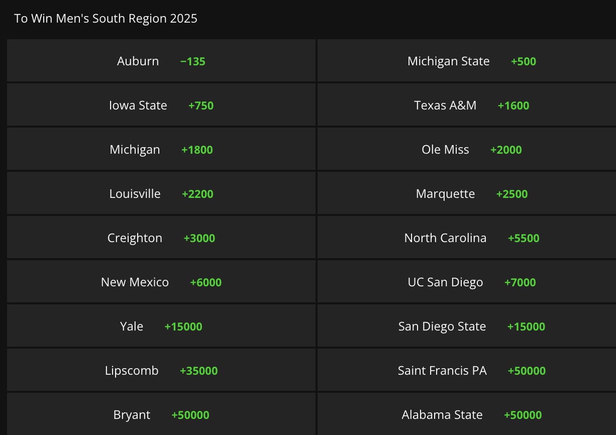Image resolution: width=616 pixels, height=435 pixels.
Task: Choose Marquette +2500 selection
Action: point(471,194)
